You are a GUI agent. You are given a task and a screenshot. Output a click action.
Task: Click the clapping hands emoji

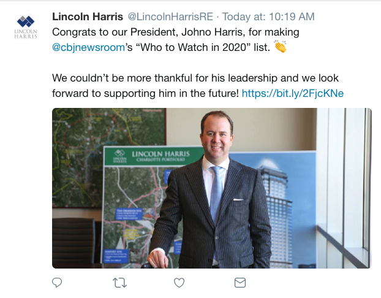pyautogui.click(x=281, y=47)
